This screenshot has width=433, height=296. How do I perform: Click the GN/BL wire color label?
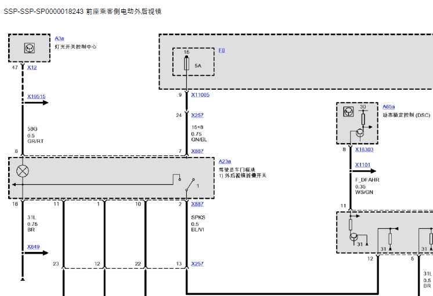[x=199, y=140]
